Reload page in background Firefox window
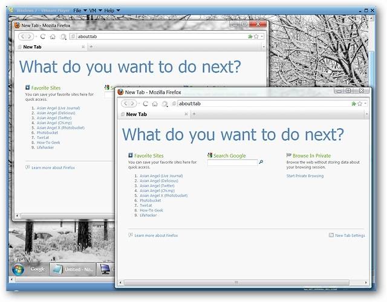The width and height of the screenshot is (387, 302). click(43, 36)
